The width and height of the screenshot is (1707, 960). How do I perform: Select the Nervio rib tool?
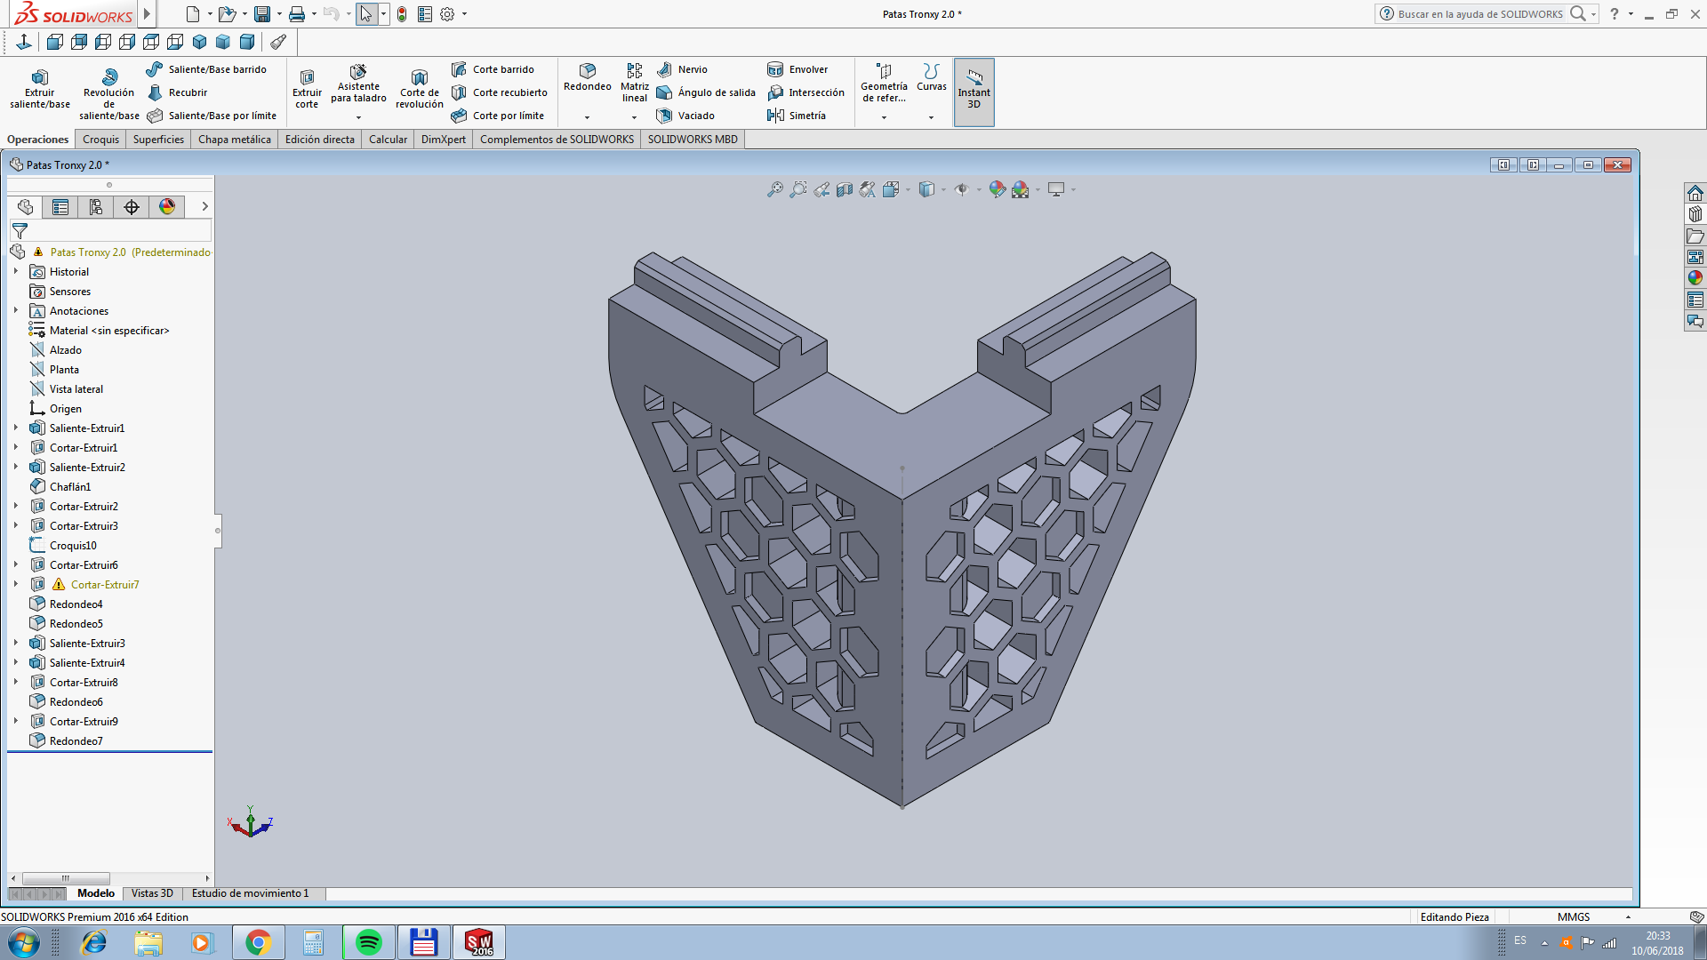(x=682, y=69)
